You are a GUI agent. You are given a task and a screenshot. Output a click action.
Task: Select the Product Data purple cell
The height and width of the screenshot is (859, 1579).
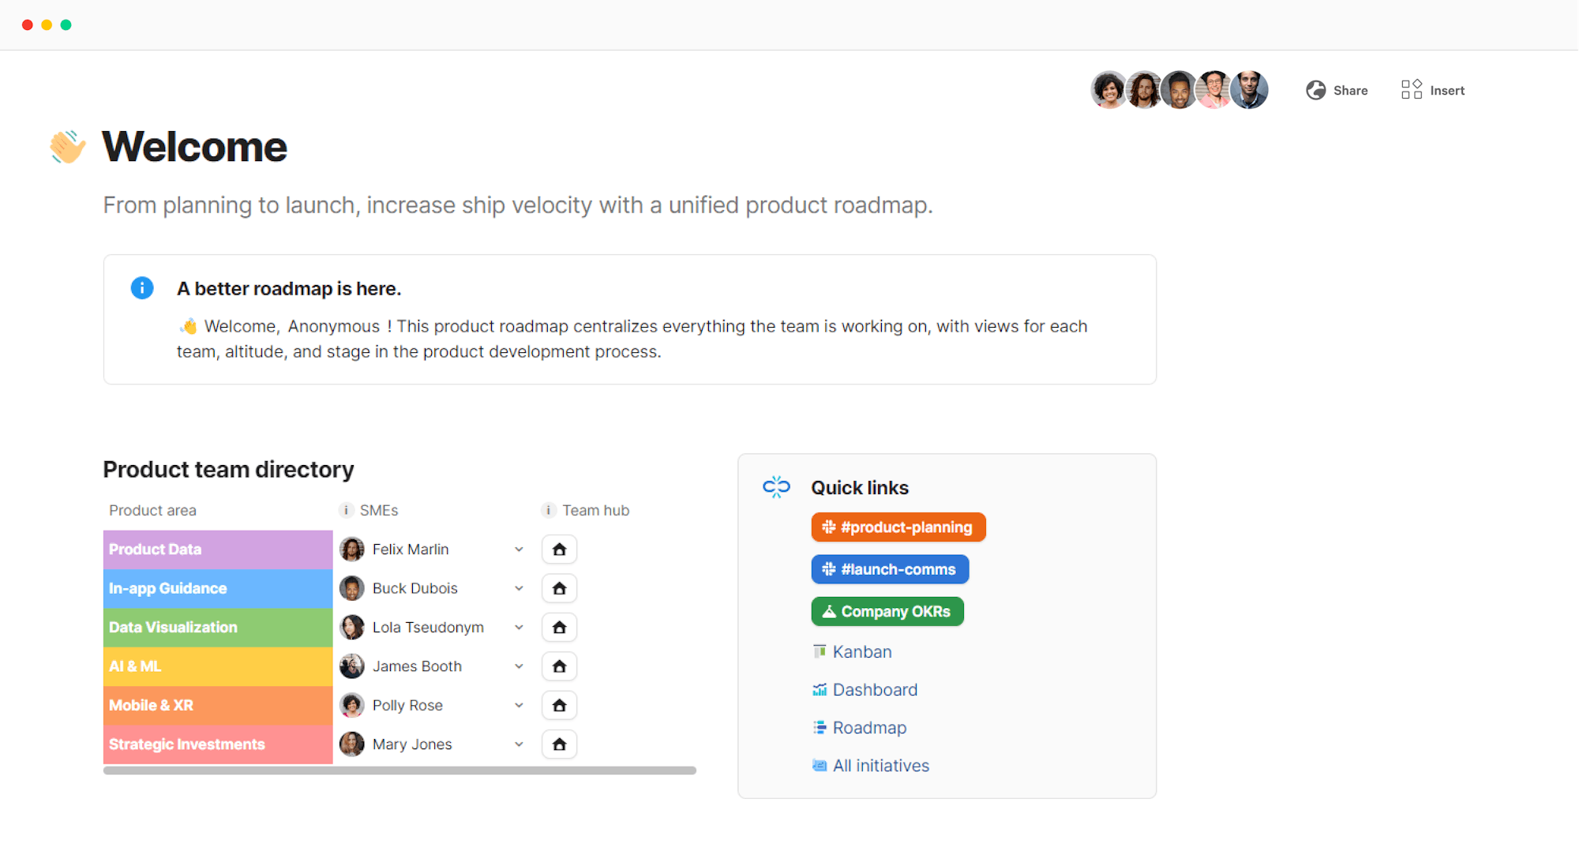click(218, 550)
